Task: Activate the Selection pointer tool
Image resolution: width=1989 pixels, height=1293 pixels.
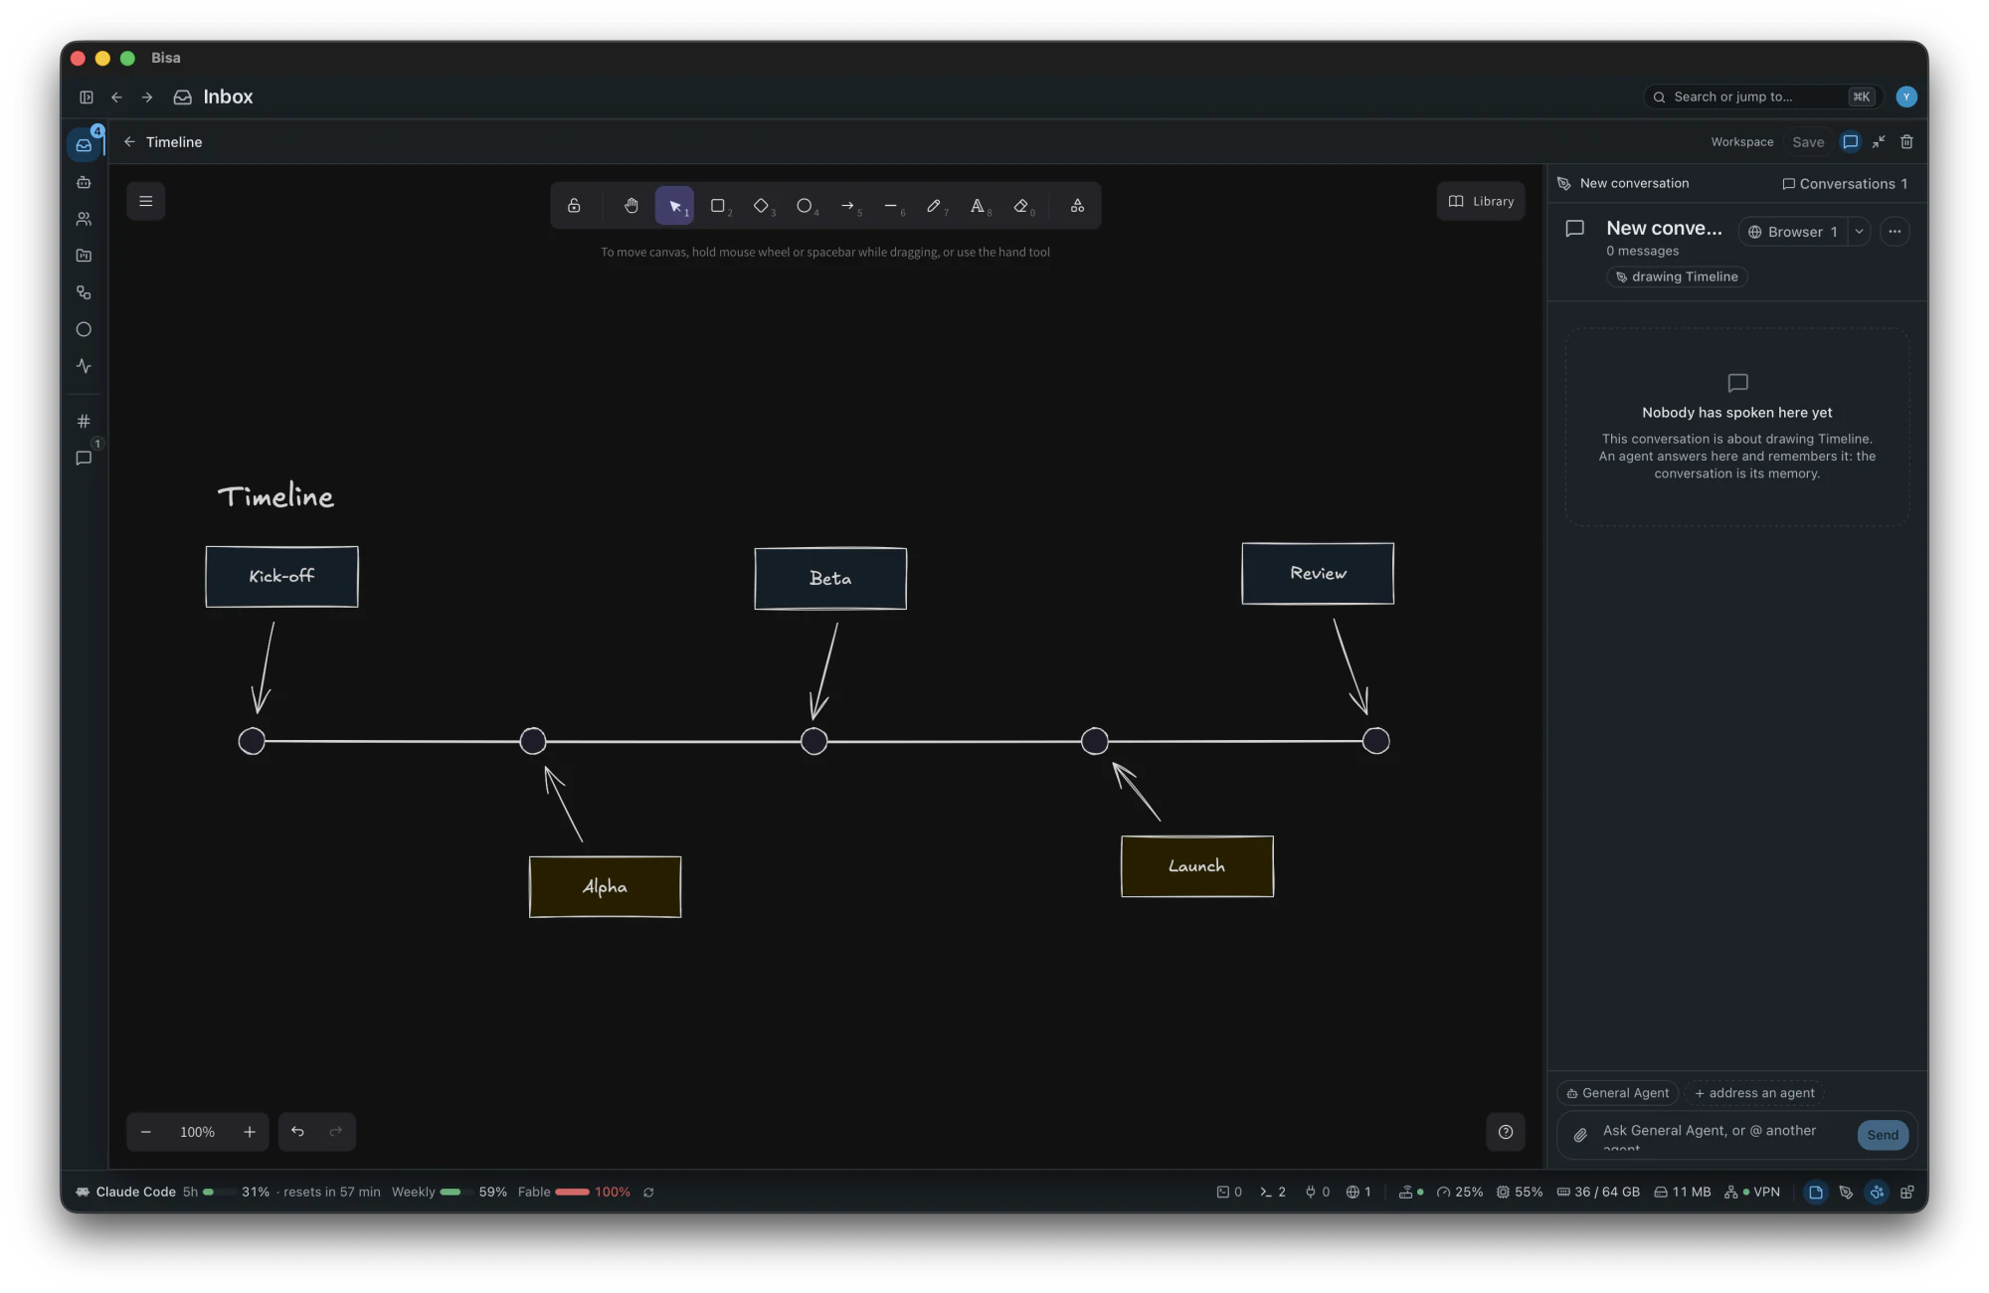Action: tap(674, 206)
